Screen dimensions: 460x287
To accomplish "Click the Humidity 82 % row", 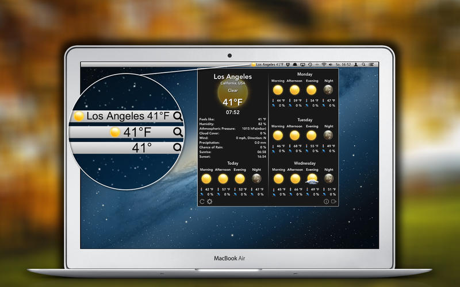I will [x=233, y=124].
